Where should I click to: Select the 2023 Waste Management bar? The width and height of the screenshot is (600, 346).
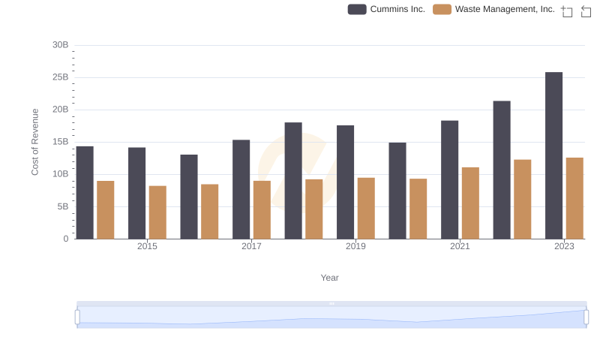[574, 198]
